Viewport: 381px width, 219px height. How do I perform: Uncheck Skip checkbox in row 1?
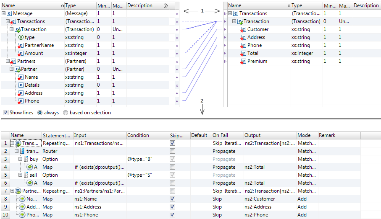tap(173, 143)
